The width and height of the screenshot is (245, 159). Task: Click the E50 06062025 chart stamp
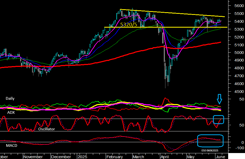point(210,151)
